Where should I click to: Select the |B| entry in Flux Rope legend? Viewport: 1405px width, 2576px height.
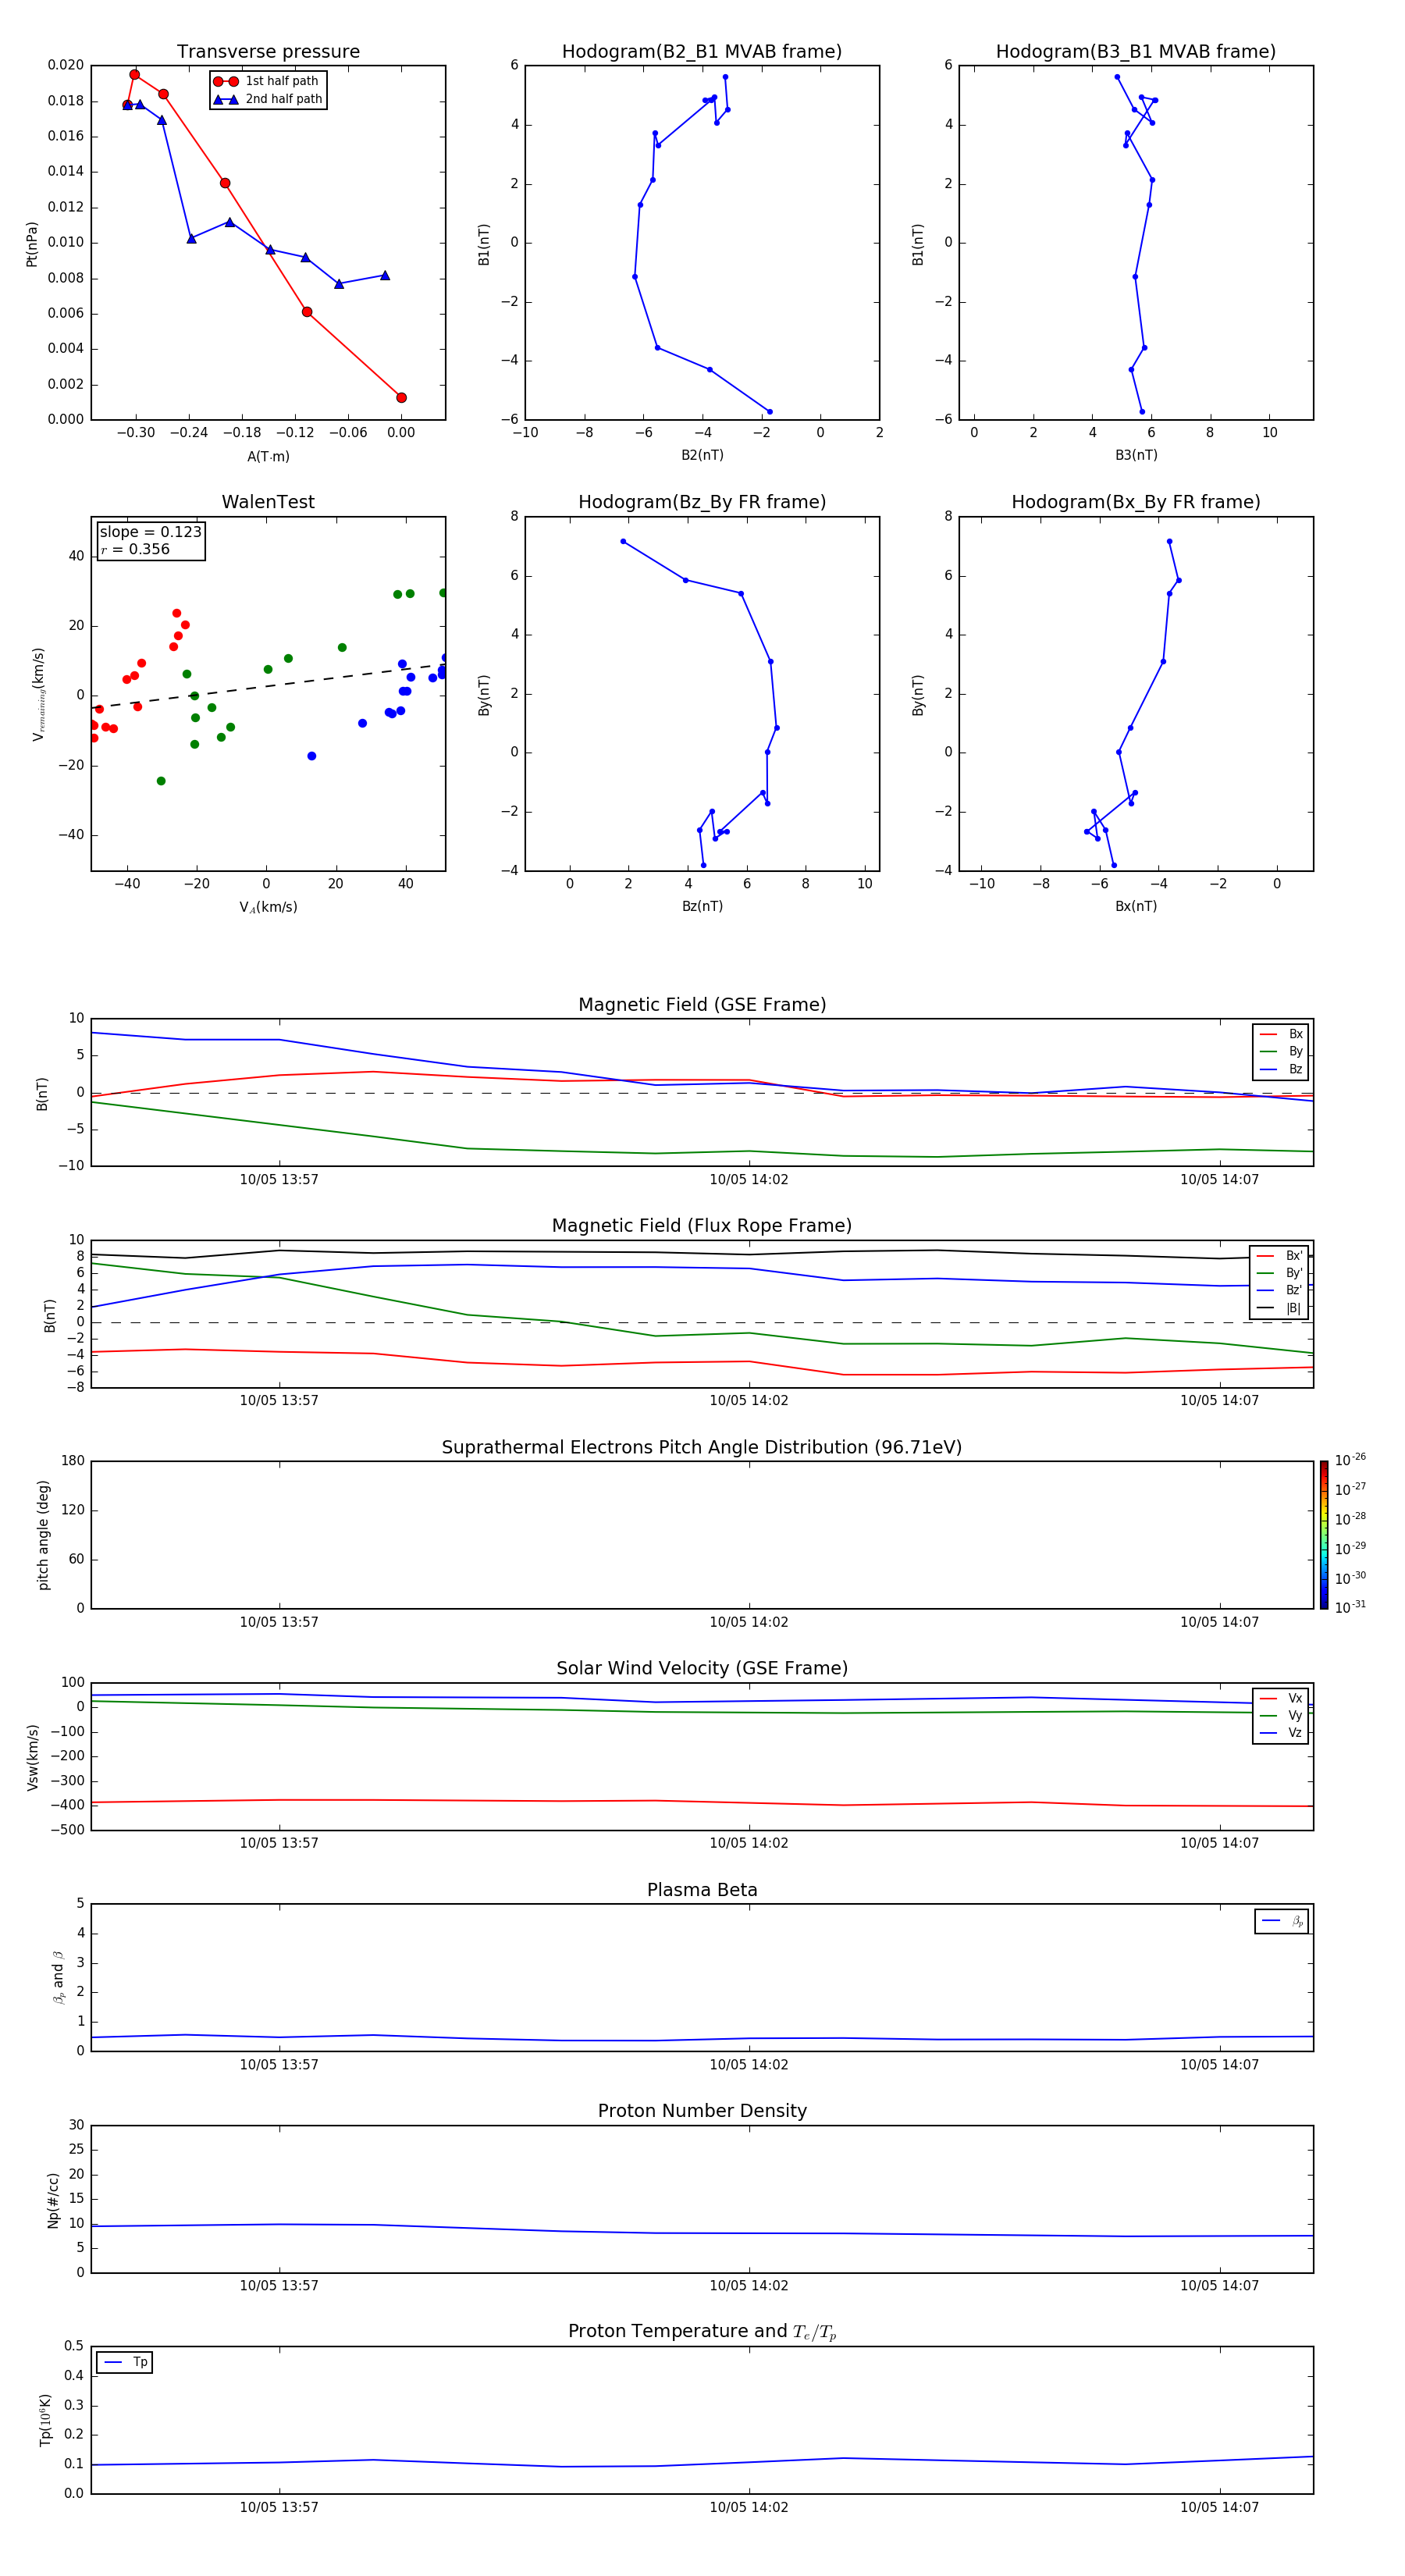pos(1279,1308)
